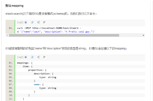This screenshot has width=153, height=101.
Task: Click copy icon in mappings code block
Action: pos(32,57)
